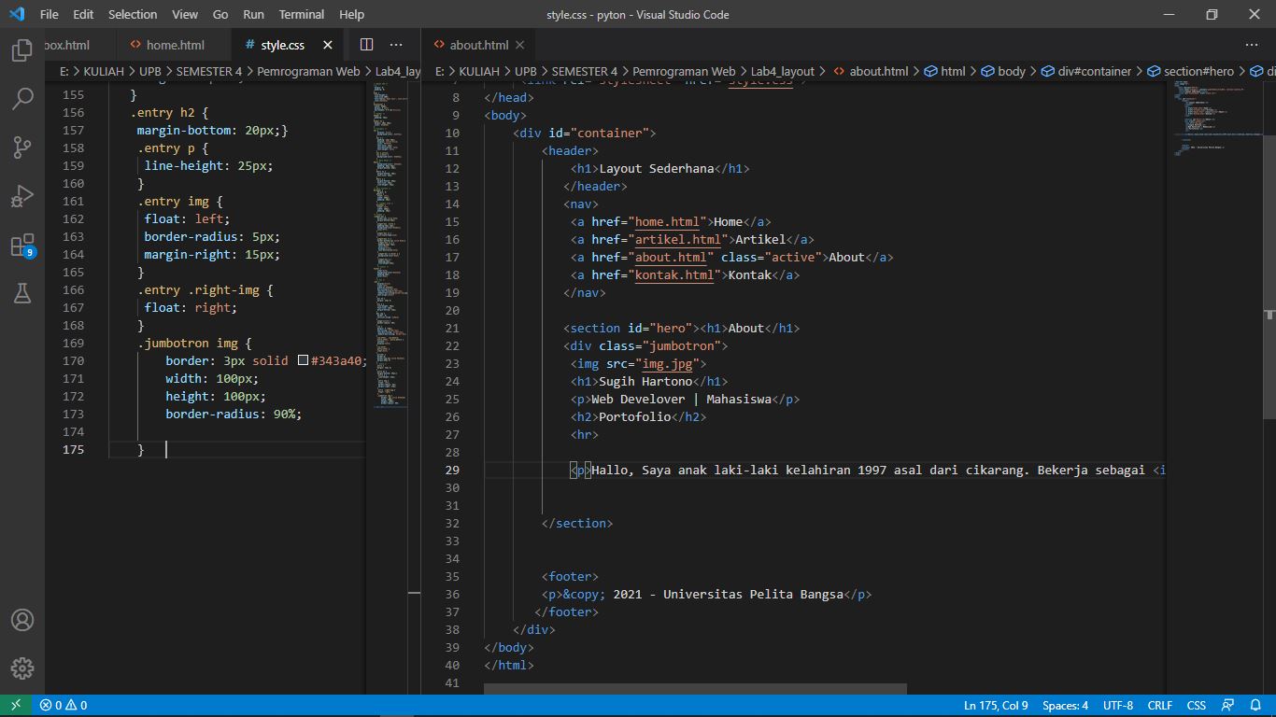
Task: Open the Source Control panel icon
Action: coord(21,148)
